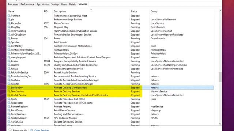
Task: Select the RetailDemo service name
Action: [x=17, y=110]
